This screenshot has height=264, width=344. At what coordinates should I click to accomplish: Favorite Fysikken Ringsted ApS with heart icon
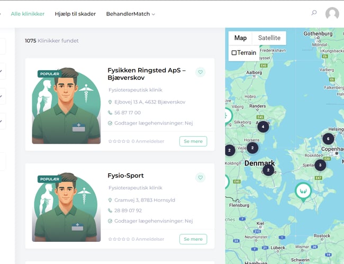(200, 72)
